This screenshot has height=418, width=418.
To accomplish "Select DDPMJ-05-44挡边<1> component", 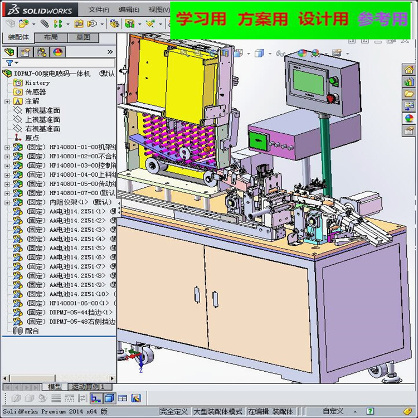I will click(81, 313).
